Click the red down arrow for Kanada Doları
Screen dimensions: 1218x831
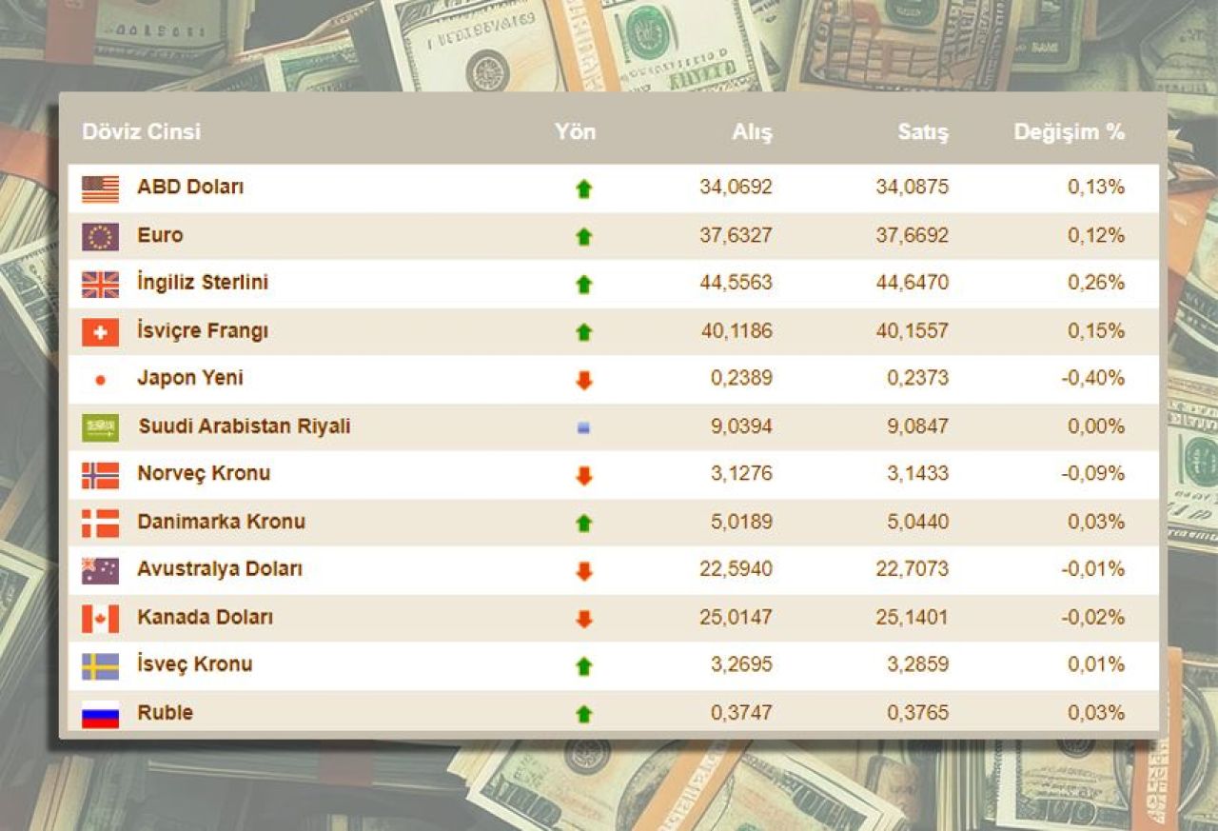(584, 619)
